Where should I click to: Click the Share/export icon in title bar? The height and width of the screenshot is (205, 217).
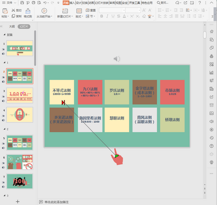point(186,3)
